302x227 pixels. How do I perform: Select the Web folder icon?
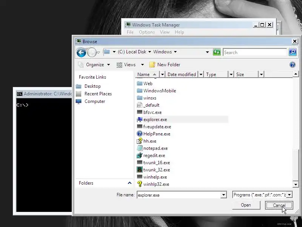[x=140, y=83]
